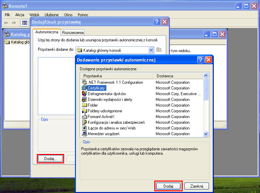The image size is (260, 193).
Task: Click the snap-in list scroll down arrow
Action: coord(206,134)
